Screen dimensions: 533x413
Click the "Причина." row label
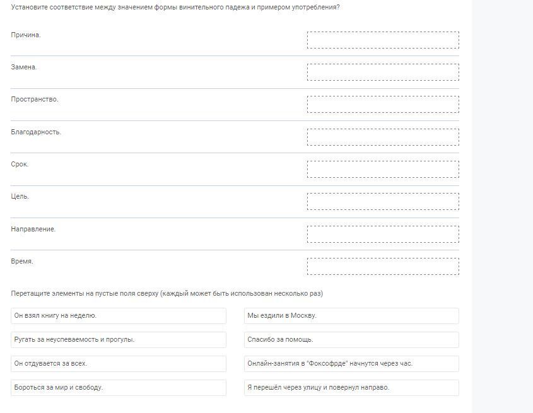pos(26,35)
